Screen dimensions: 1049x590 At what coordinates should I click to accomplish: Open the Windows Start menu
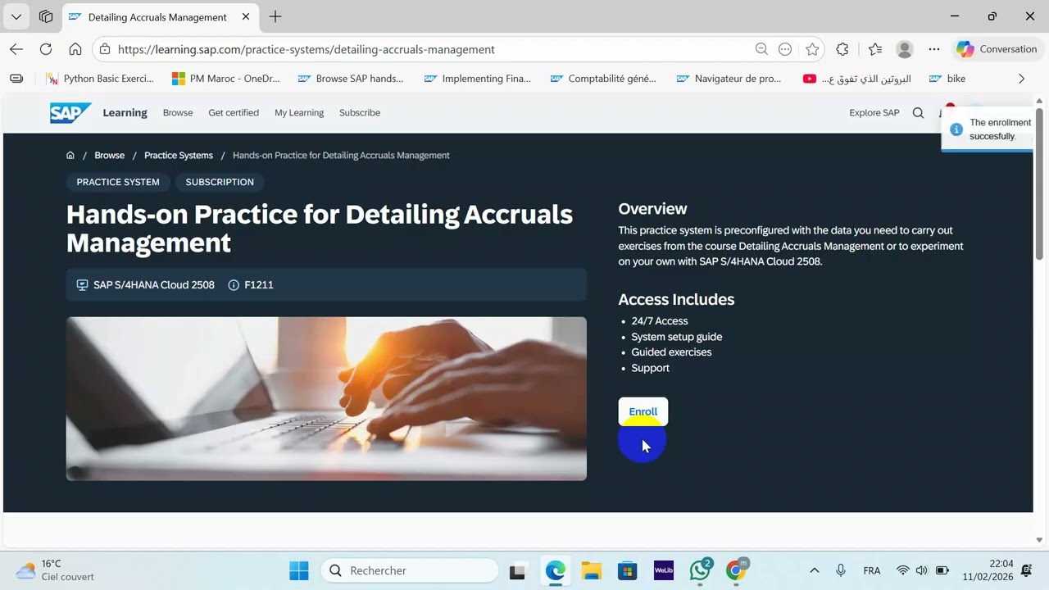click(299, 570)
